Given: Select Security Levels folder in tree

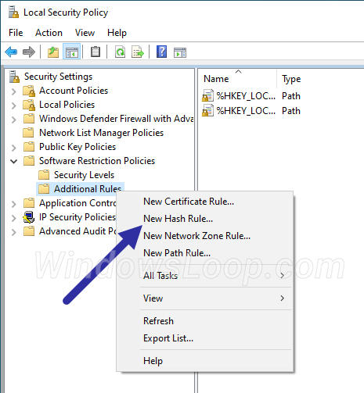Looking at the screenshot, I should [84, 175].
